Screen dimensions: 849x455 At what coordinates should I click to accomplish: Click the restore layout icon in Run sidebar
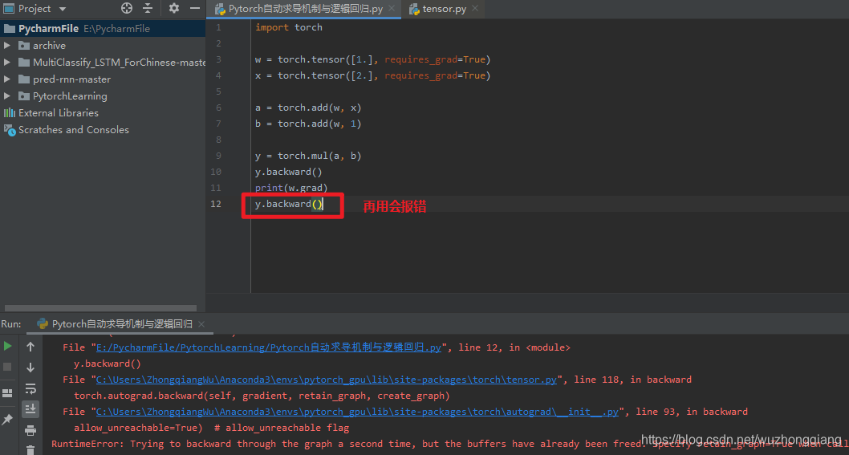tap(7, 393)
